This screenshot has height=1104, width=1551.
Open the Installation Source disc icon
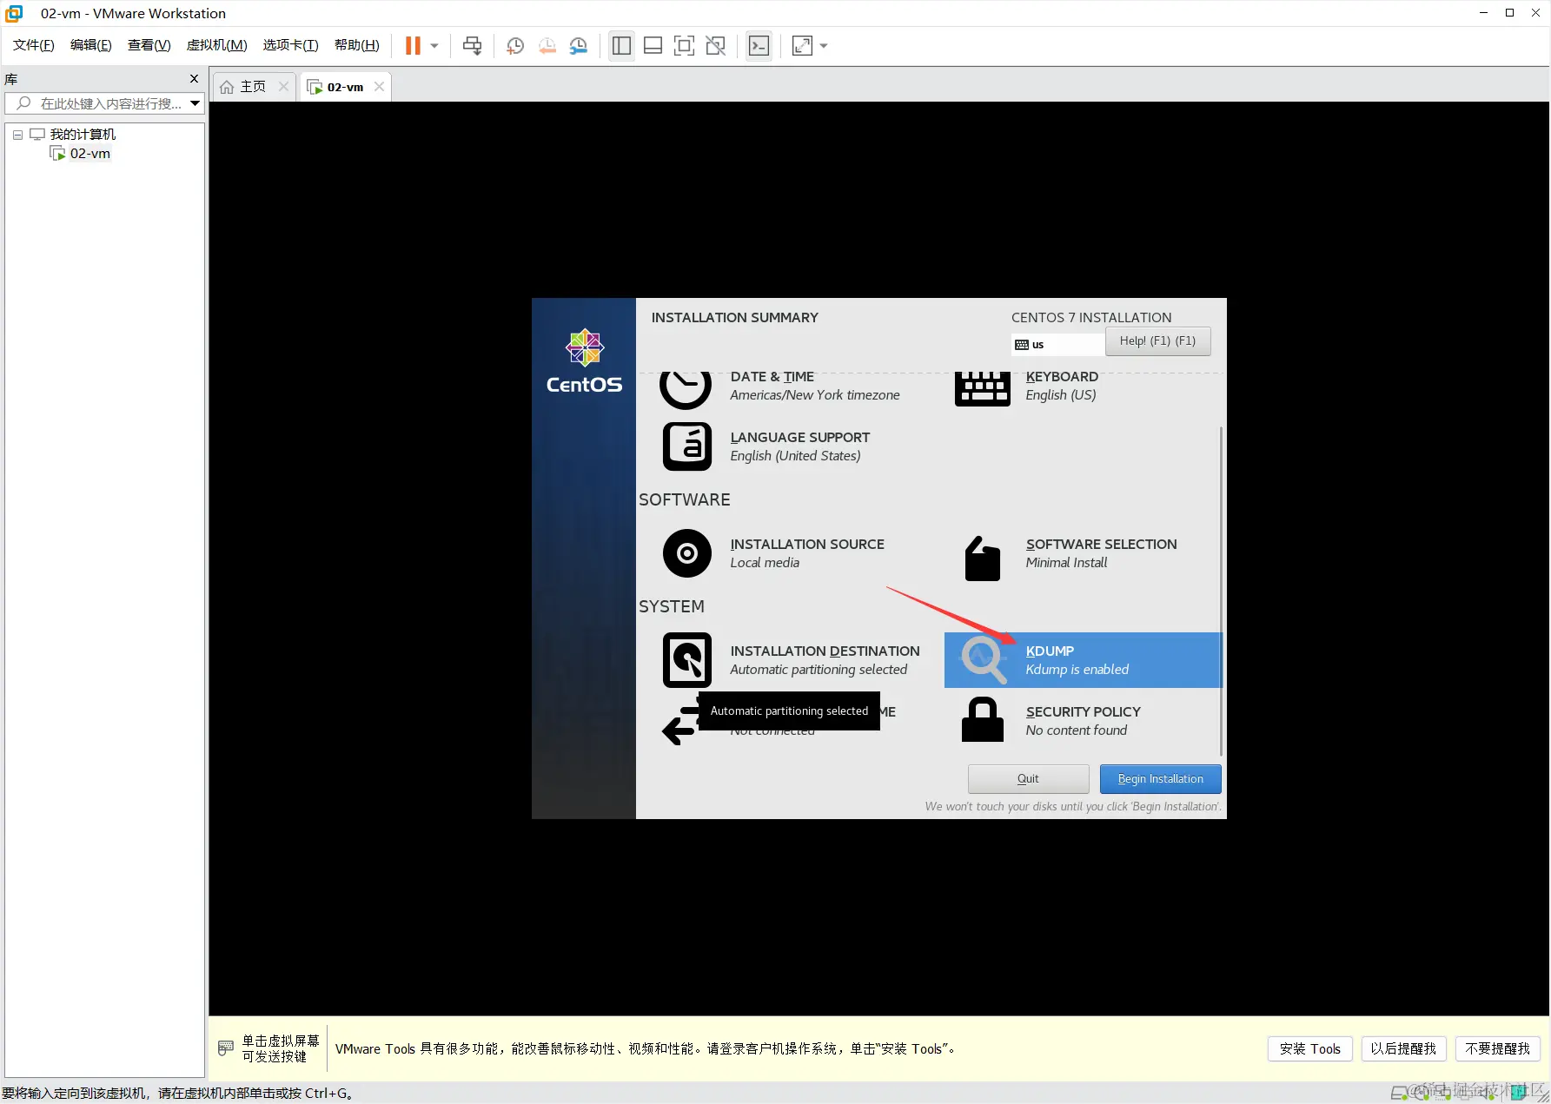687,553
